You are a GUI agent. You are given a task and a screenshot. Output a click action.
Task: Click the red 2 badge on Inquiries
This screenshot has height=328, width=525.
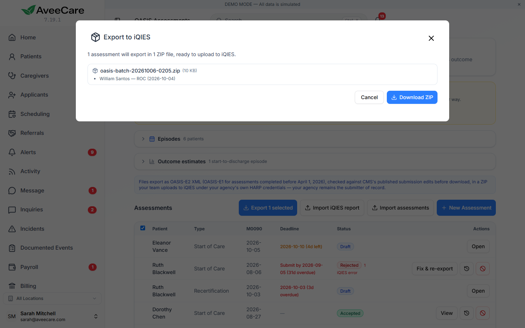[x=92, y=210]
